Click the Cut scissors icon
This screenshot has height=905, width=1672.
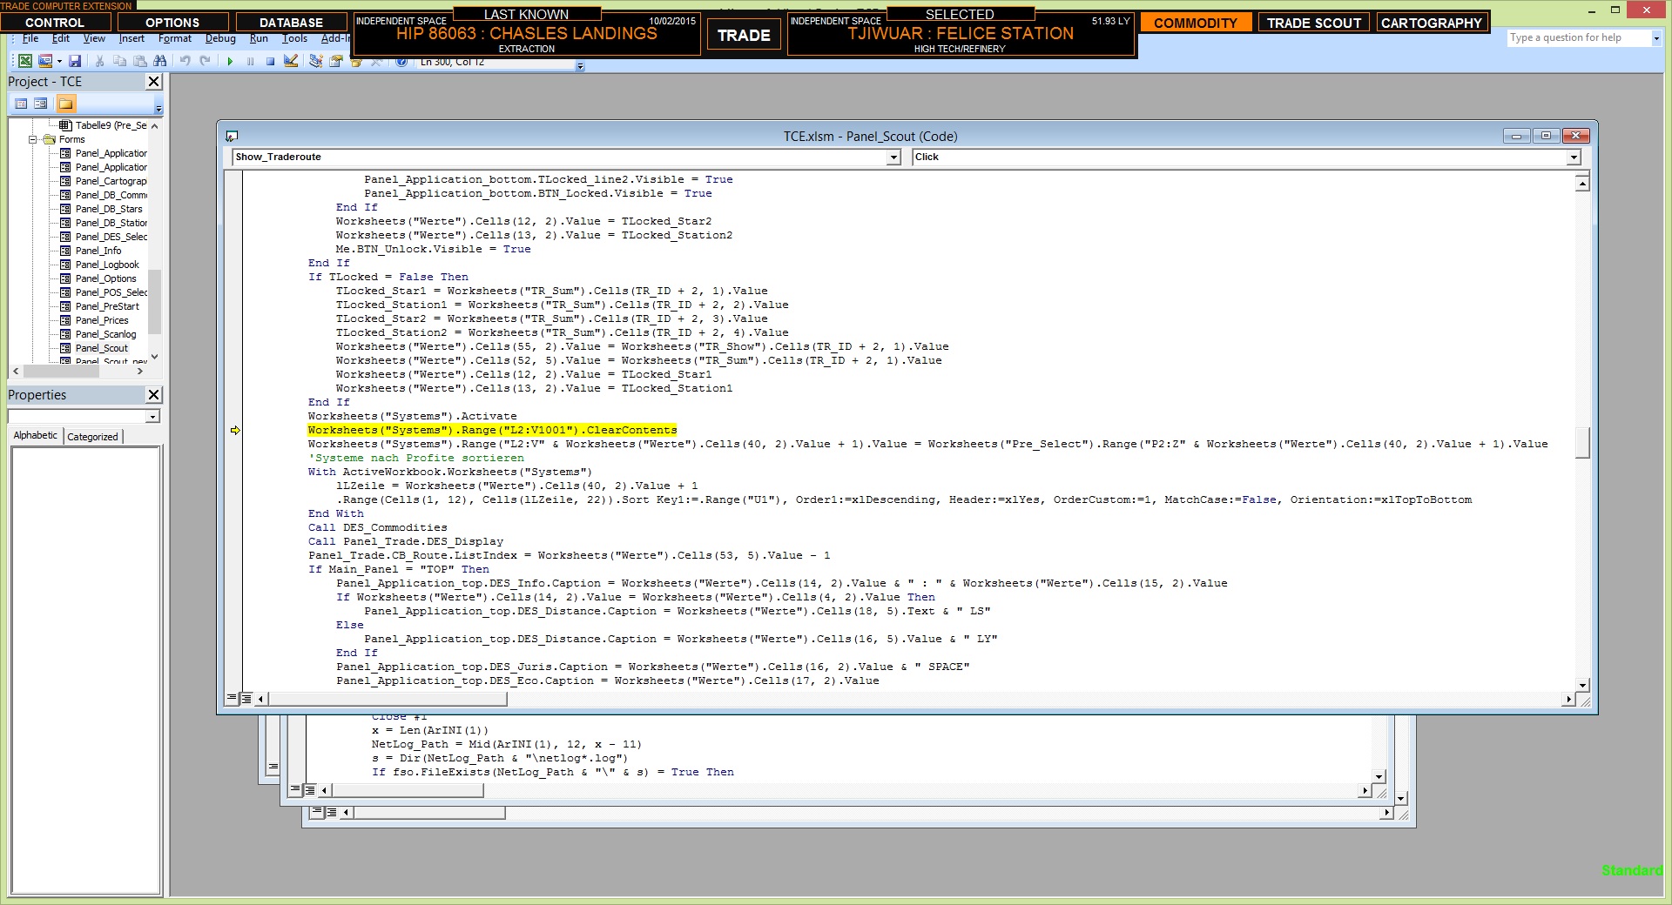[99, 61]
